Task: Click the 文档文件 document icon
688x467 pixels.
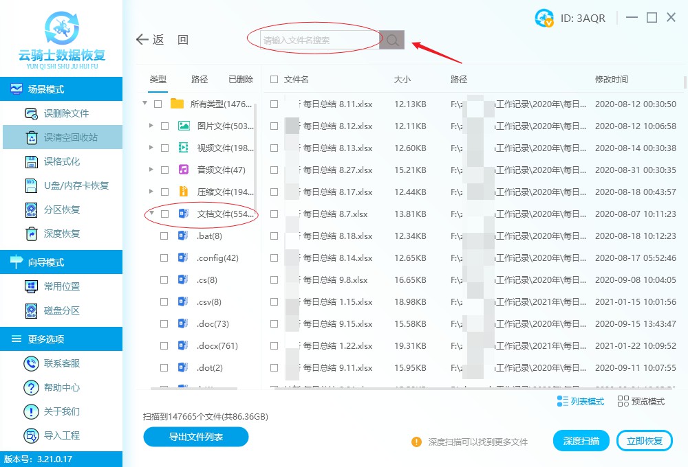Action: click(184, 214)
